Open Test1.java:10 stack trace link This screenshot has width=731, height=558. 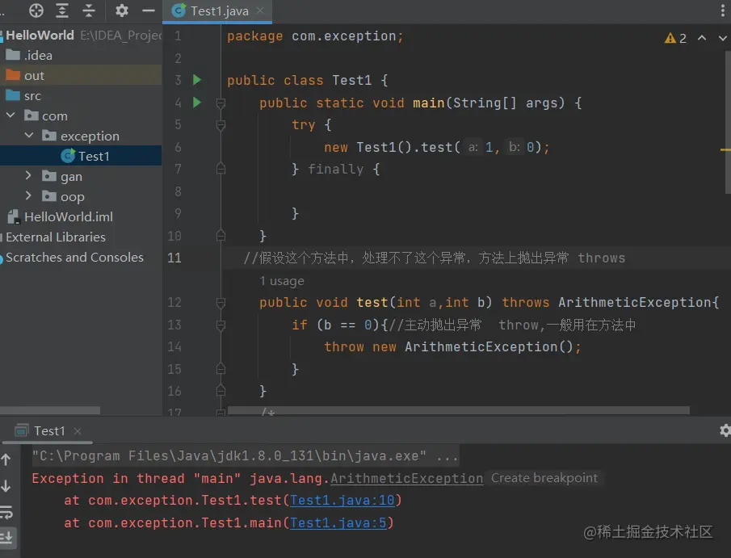[x=342, y=500]
